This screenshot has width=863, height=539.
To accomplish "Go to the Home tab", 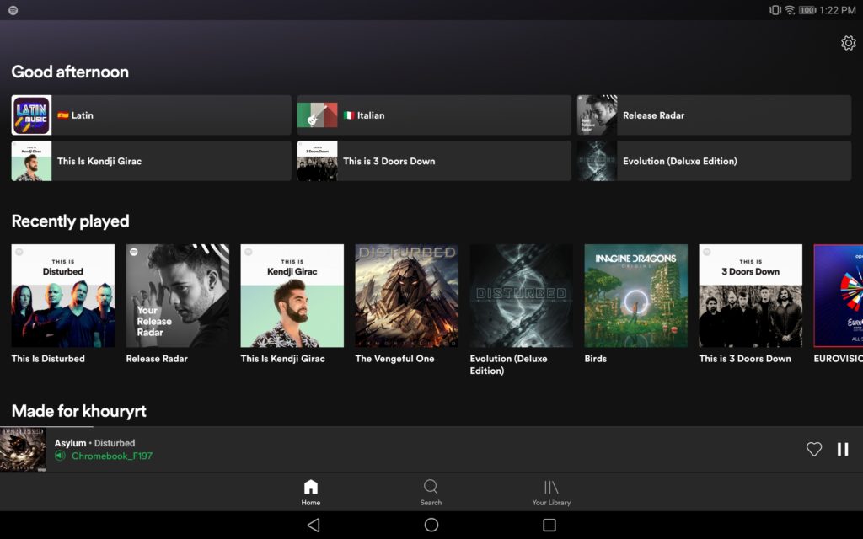I will pos(311,492).
